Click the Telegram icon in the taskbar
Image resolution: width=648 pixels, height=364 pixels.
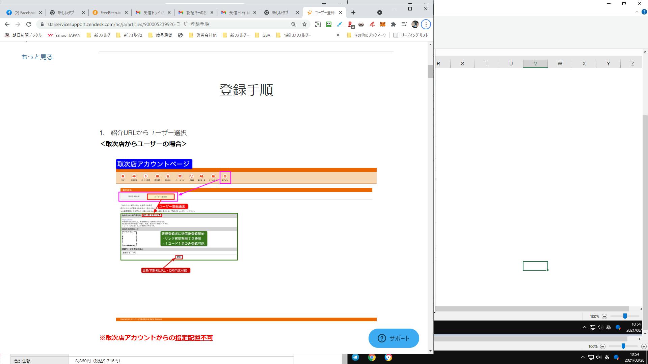point(355,358)
